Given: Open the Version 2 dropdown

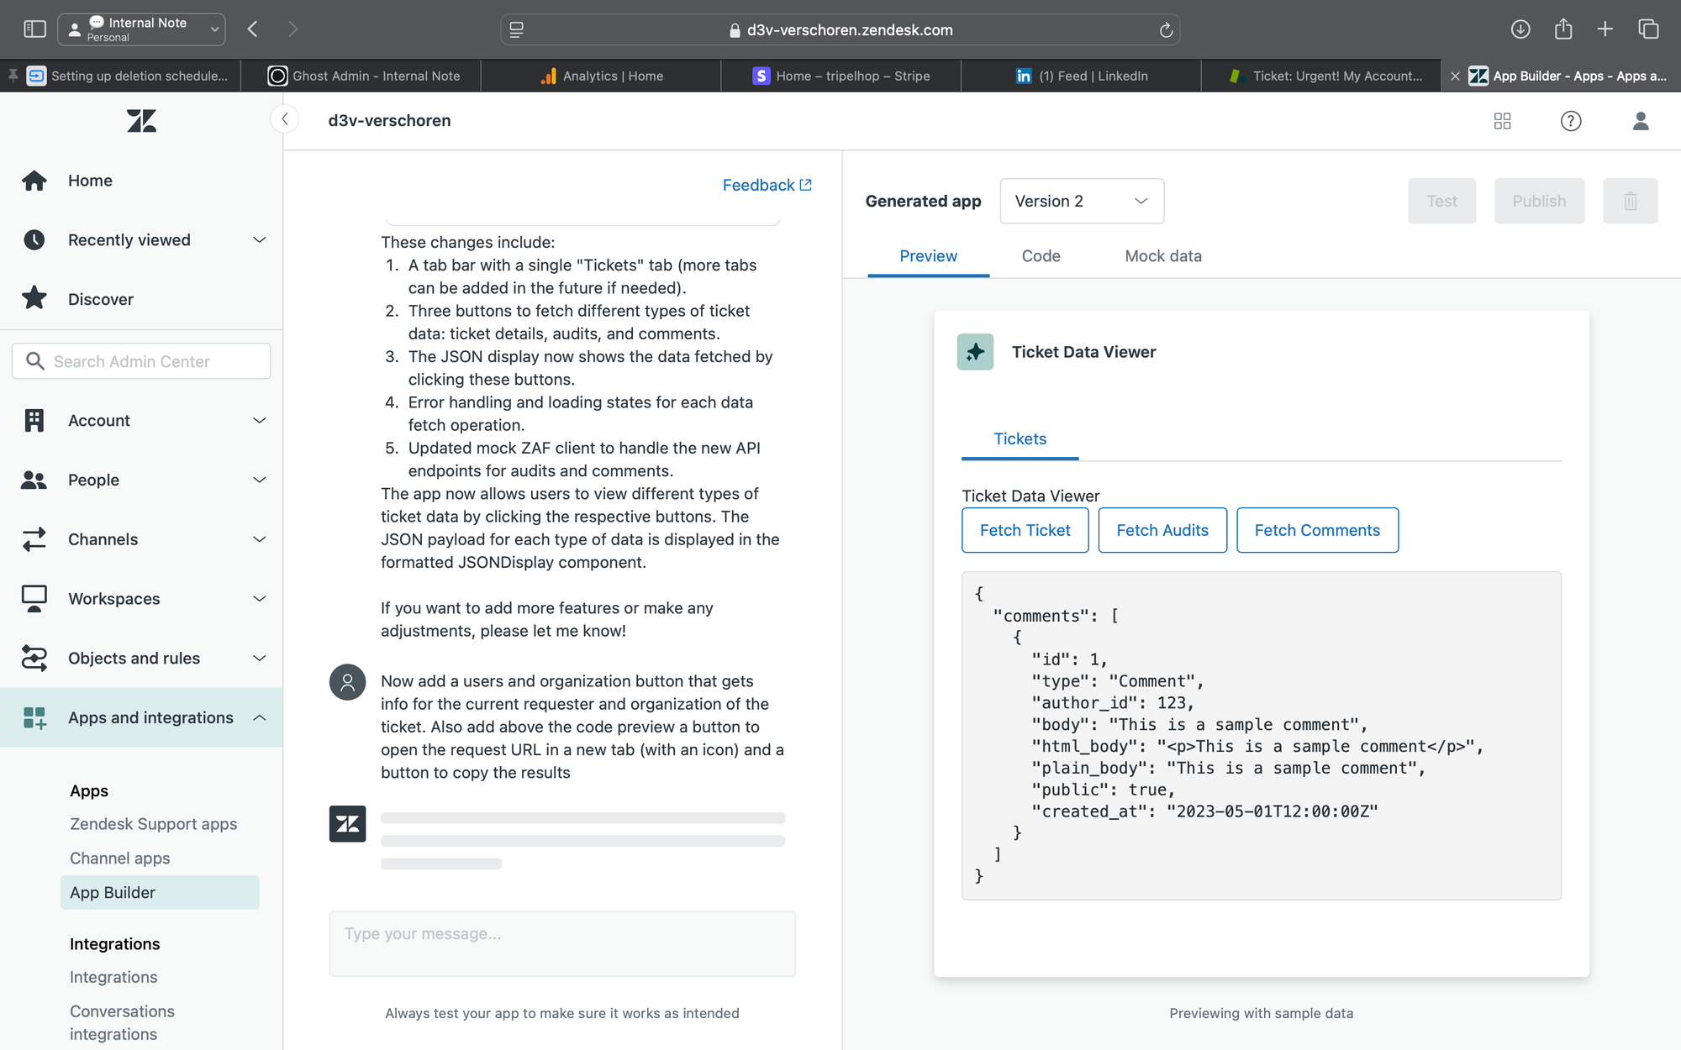Looking at the screenshot, I should pos(1082,201).
